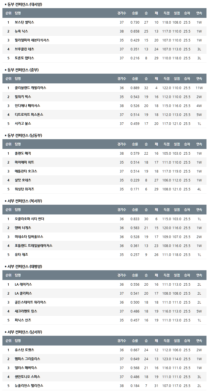Open the 올랜도 매직 team entry
This screenshot has height=391, width=210.
click(23, 153)
